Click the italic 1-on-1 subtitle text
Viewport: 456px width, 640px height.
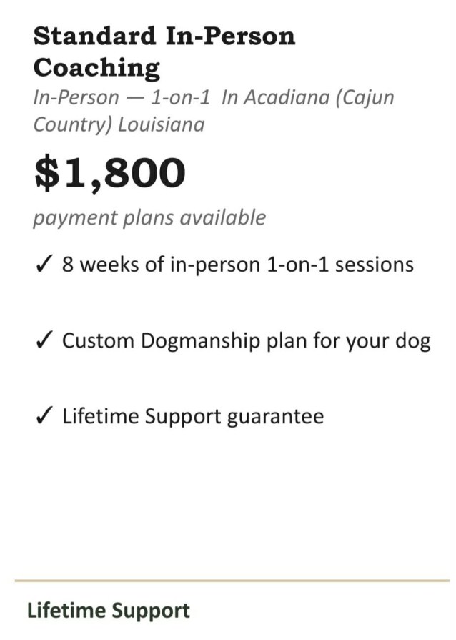[180, 97]
